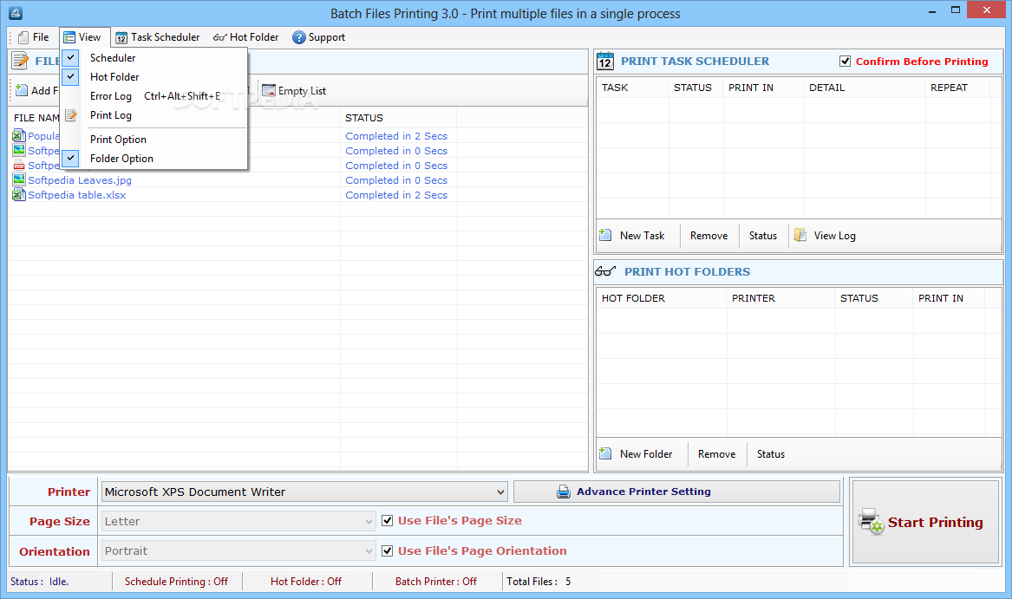Click the Start Printing printer icon

click(x=872, y=522)
